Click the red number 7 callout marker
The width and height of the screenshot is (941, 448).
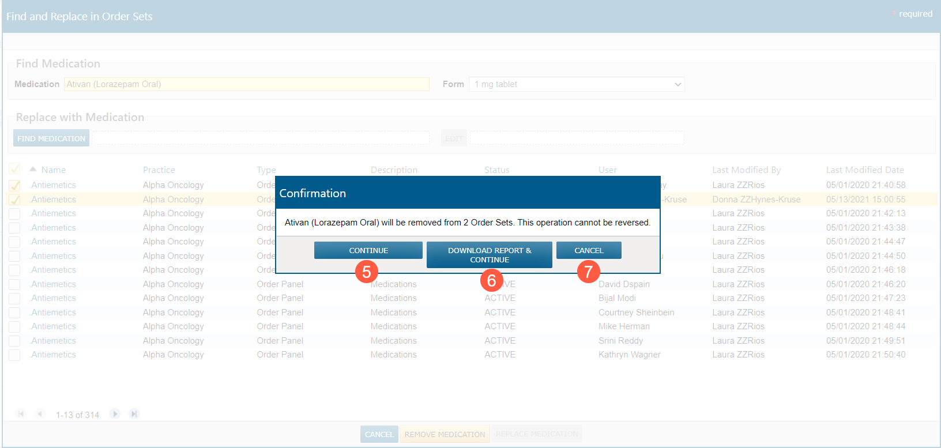(x=588, y=272)
